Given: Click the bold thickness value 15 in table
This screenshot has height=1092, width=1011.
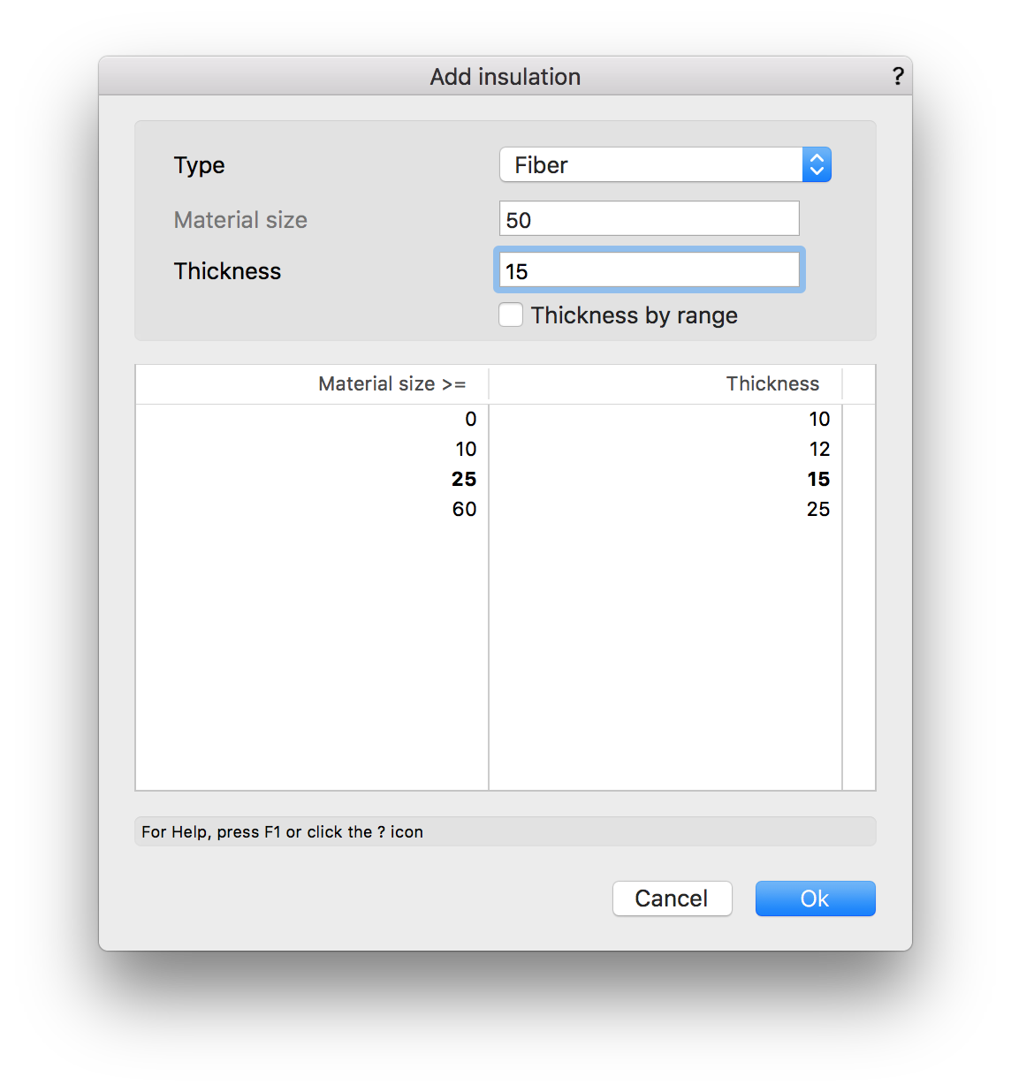Looking at the screenshot, I should pyautogui.click(x=818, y=480).
